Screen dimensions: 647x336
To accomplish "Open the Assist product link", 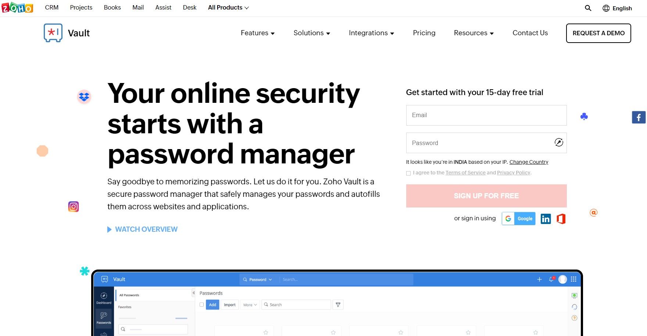I will (163, 7).
